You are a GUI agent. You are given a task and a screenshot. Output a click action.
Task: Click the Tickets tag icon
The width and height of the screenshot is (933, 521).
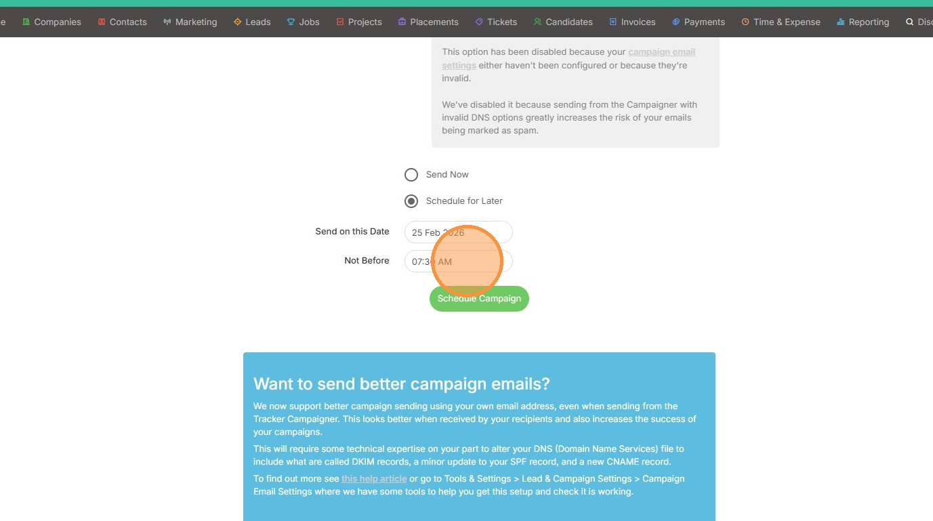479,22
